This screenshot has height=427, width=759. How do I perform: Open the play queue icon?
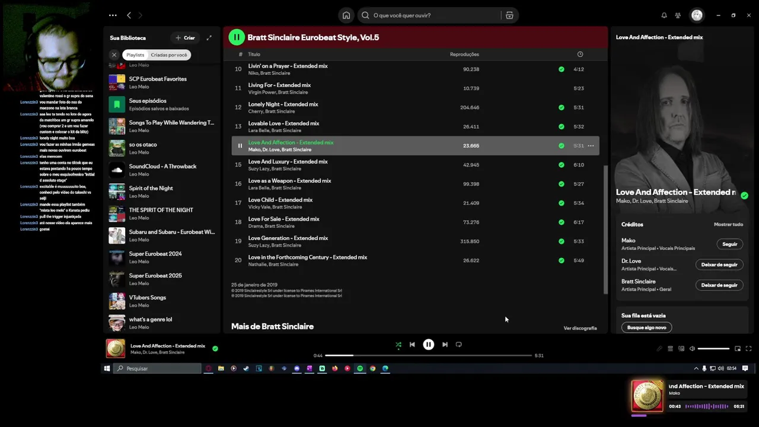[670, 349]
